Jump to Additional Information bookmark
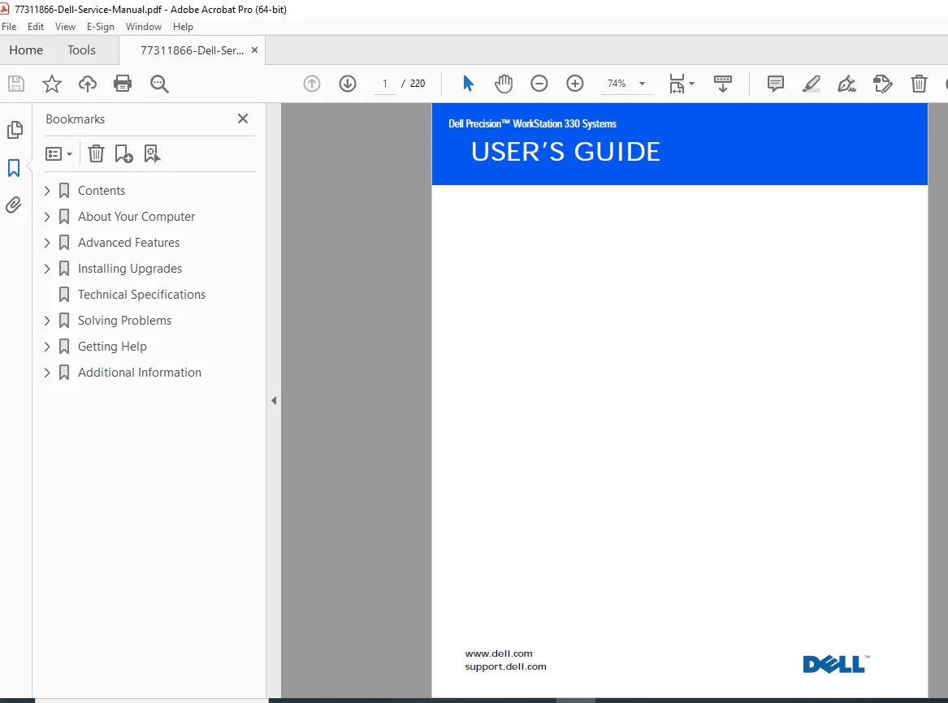The width and height of the screenshot is (948, 703). 140,373
